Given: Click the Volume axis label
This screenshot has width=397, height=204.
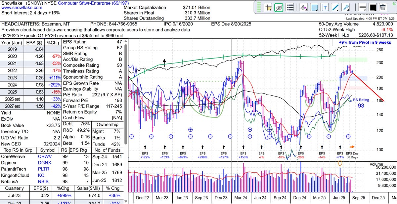Looking at the screenshot, I should (x=376, y=164).
